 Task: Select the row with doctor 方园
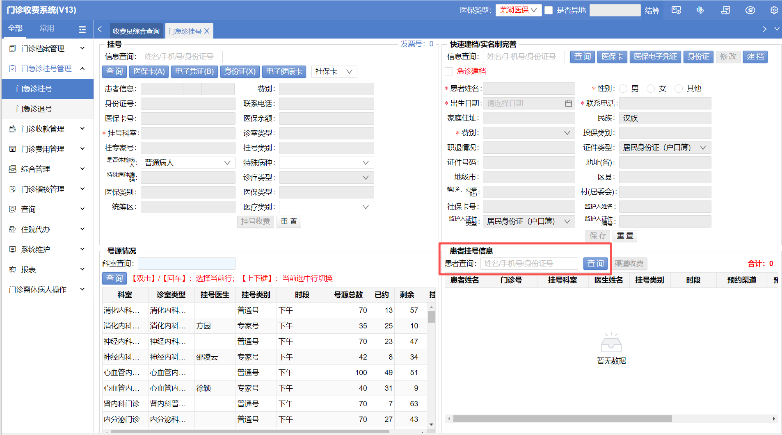pyautogui.click(x=265, y=326)
